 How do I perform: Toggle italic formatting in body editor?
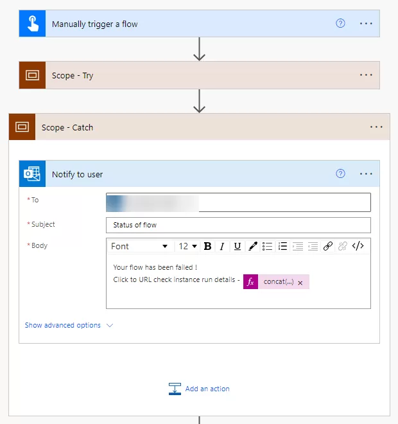click(222, 246)
